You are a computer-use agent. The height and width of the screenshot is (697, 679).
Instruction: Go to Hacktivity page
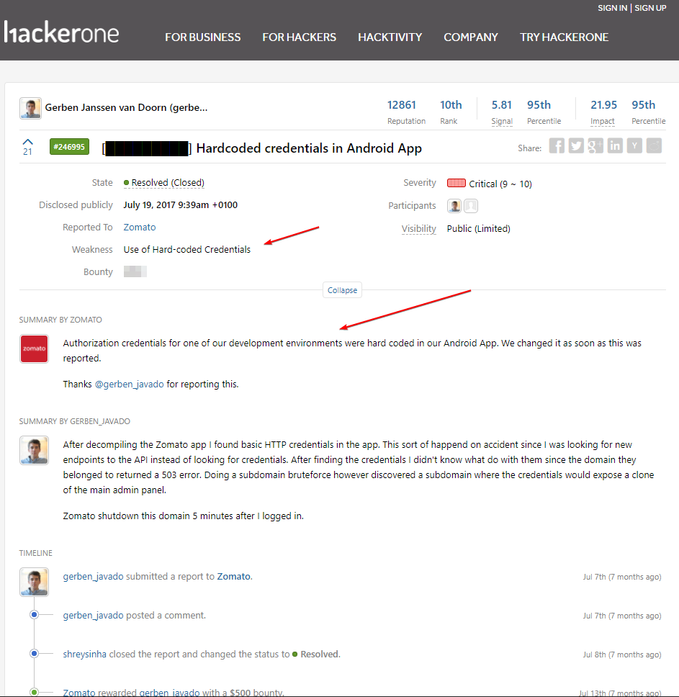point(390,37)
